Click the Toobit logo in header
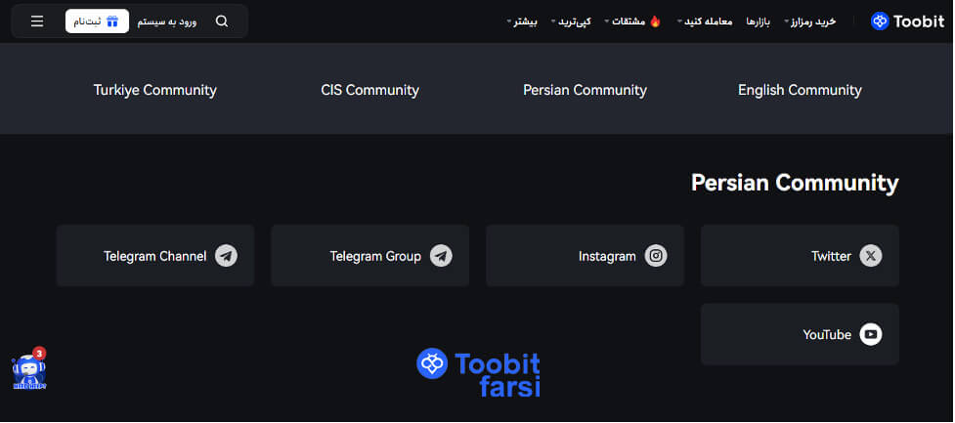 908,21
